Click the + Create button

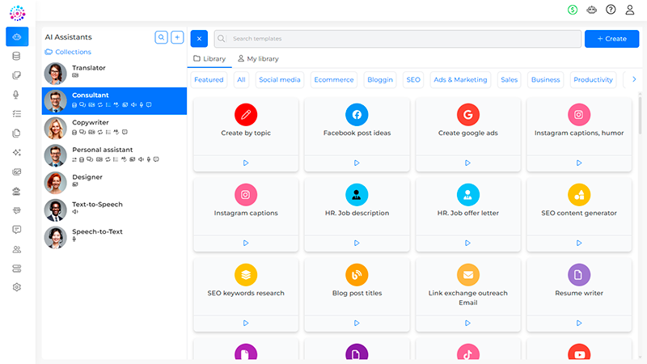(611, 39)
